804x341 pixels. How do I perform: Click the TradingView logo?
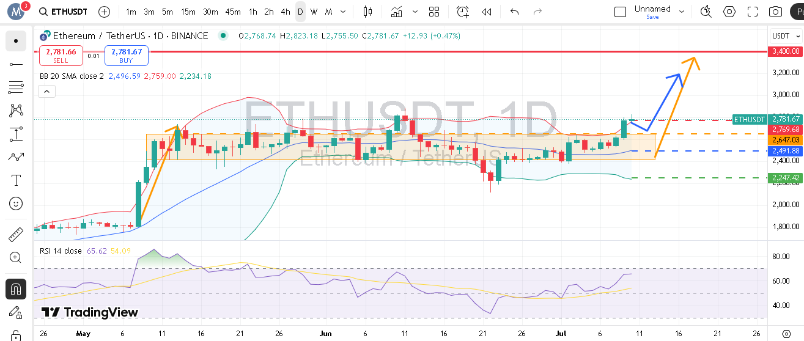[90, 312]
